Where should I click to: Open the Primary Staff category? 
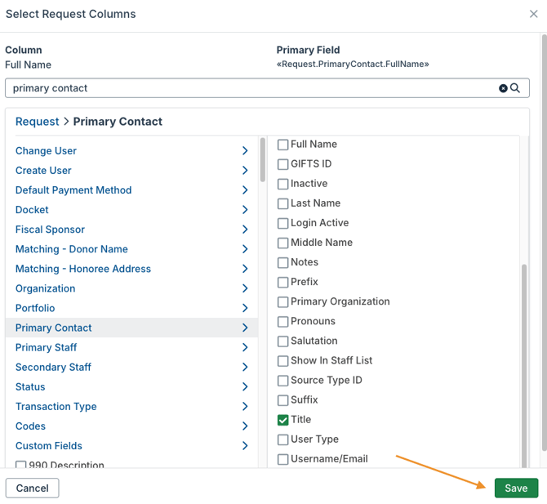[x=47, y=347]
